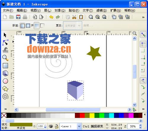
Task: Click the Save floppy disk icon
Action: [x=18, y=17]
